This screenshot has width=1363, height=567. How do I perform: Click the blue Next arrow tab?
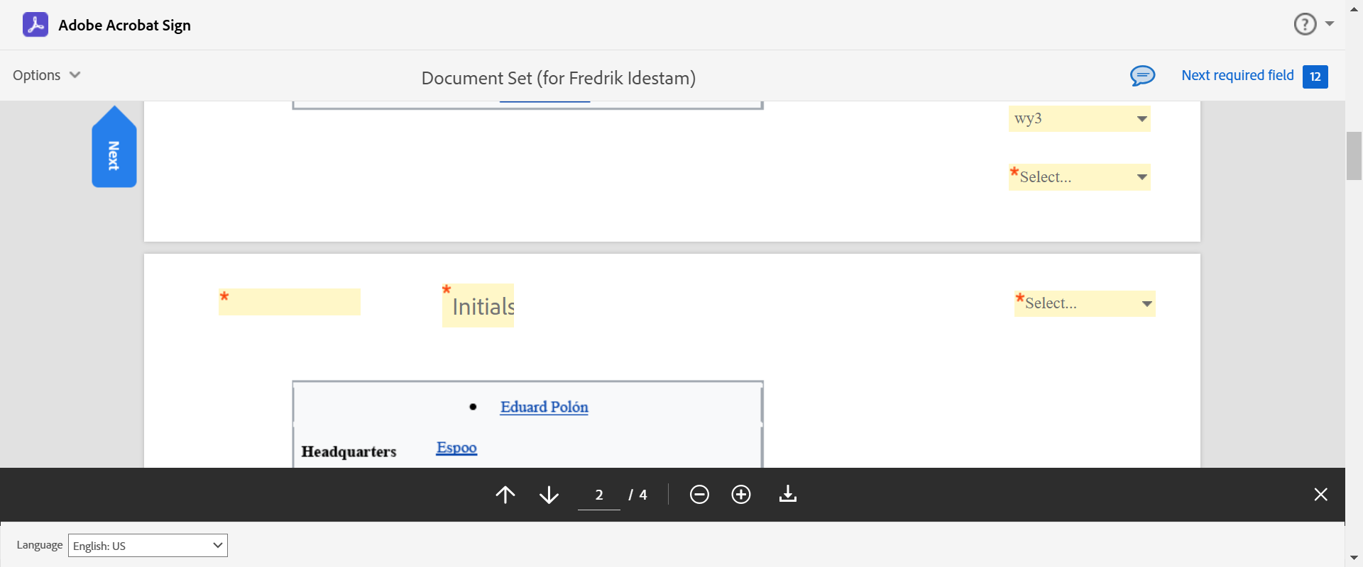[x=114, y=152]
